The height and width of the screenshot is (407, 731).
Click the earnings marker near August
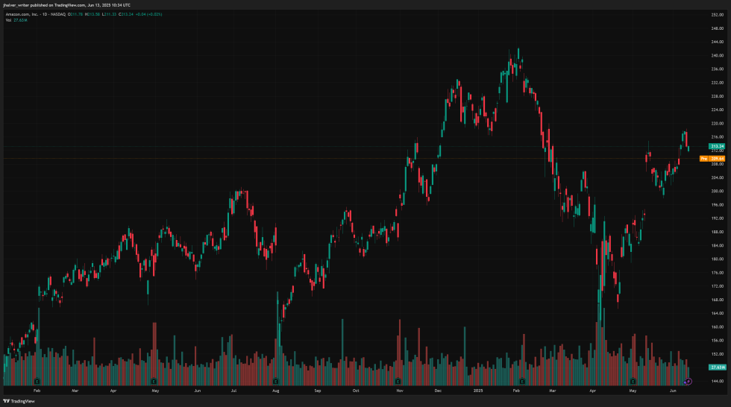click(x=275, y=381)
